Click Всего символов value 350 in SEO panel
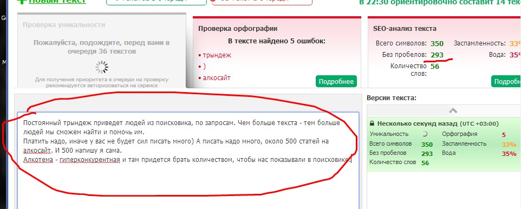This screenshot has width=521, height=209. point(437,44)
